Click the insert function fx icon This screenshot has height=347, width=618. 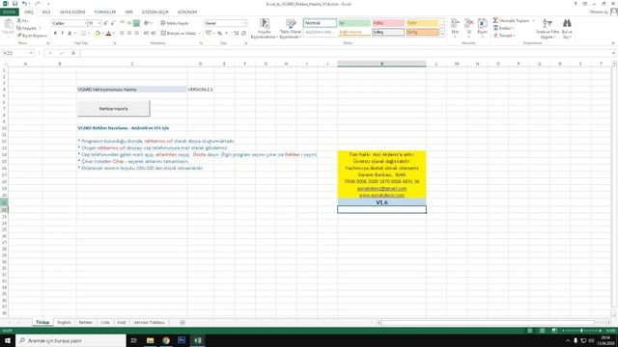coord(73,53)
